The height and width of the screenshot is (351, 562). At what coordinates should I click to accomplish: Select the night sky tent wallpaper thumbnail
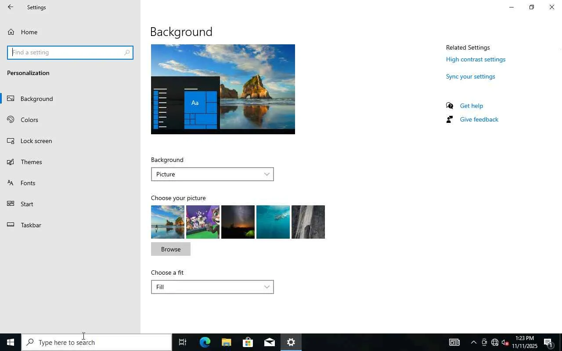(x=238, y=222)
